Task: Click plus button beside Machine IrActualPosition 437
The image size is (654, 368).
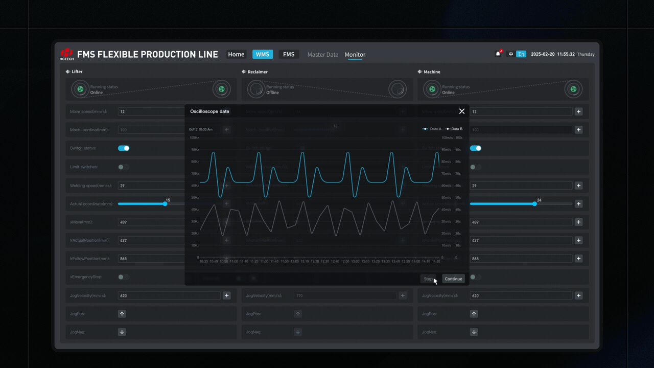Action: coord(578,240)
